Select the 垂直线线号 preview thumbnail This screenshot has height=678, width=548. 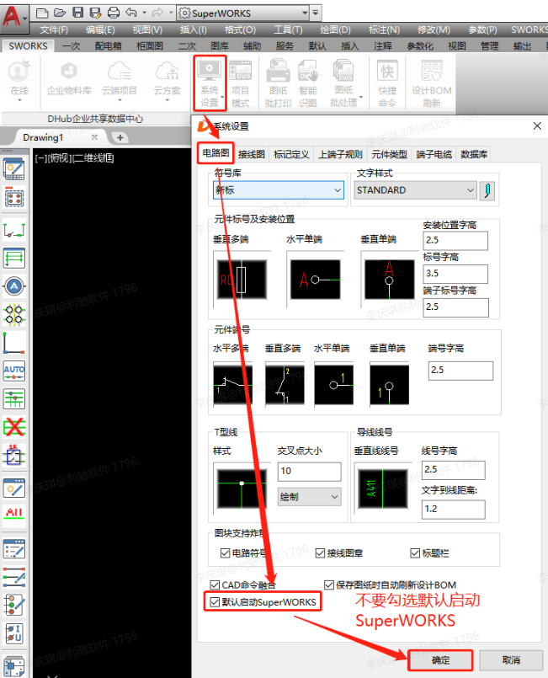point(382,488)
